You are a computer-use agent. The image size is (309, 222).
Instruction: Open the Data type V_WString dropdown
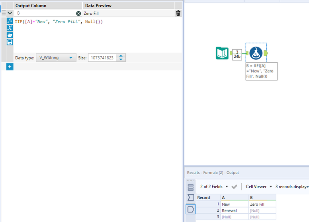56,58
